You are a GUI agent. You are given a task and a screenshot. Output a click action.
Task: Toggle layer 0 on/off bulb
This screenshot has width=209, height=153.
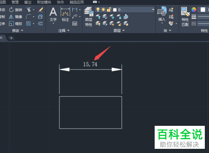point(98,10)
